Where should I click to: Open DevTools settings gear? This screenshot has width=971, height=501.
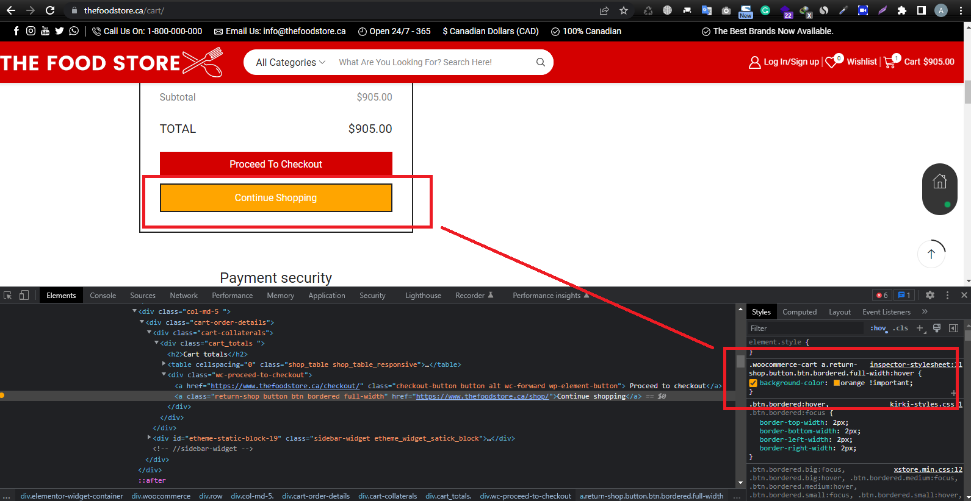(x=930, y=295)
